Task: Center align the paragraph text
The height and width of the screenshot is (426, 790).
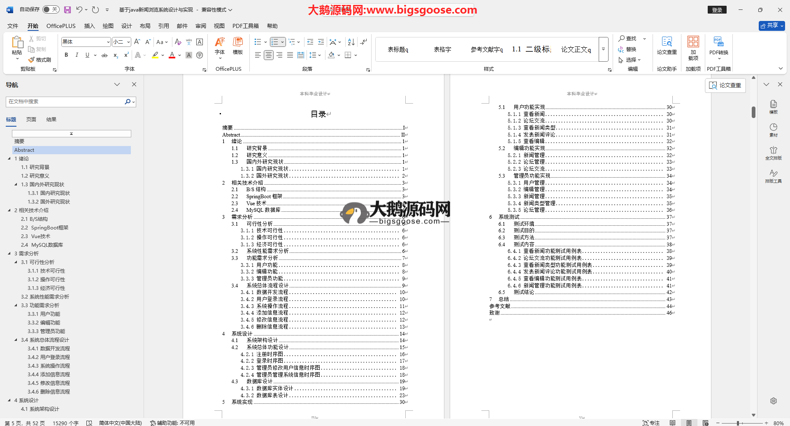Action: [269, 55]
